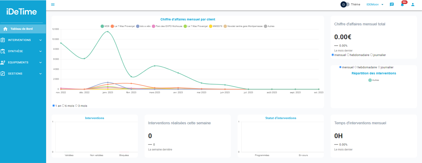Open the IDEMoov account dropdown

375,5
